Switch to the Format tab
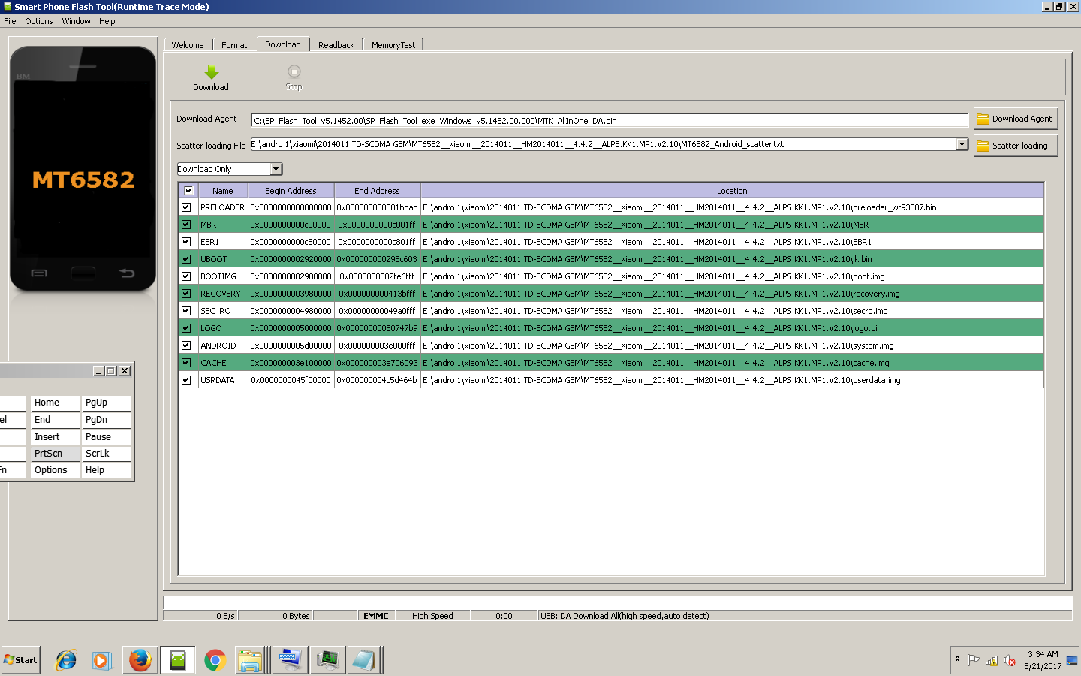1081x676 pixels. coord(234,45)
